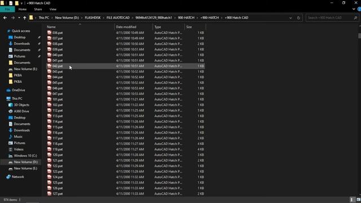The image size is (361, 203).
Task: Click file name 044.pat
Action: tap(58, 77)
